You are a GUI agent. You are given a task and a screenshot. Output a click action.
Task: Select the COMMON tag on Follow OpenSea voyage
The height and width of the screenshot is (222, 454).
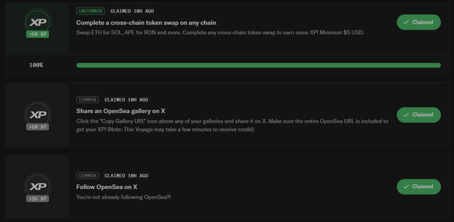tap(88, 176)
